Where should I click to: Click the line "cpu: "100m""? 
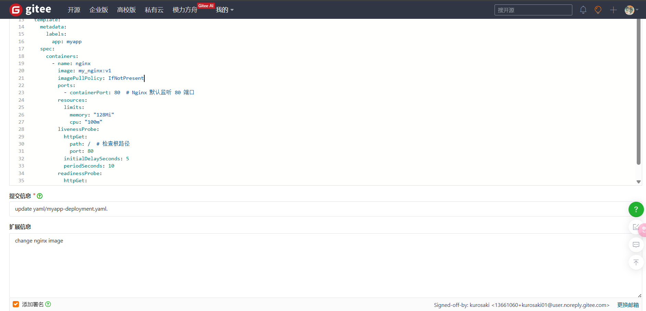[x=86, y=122]
